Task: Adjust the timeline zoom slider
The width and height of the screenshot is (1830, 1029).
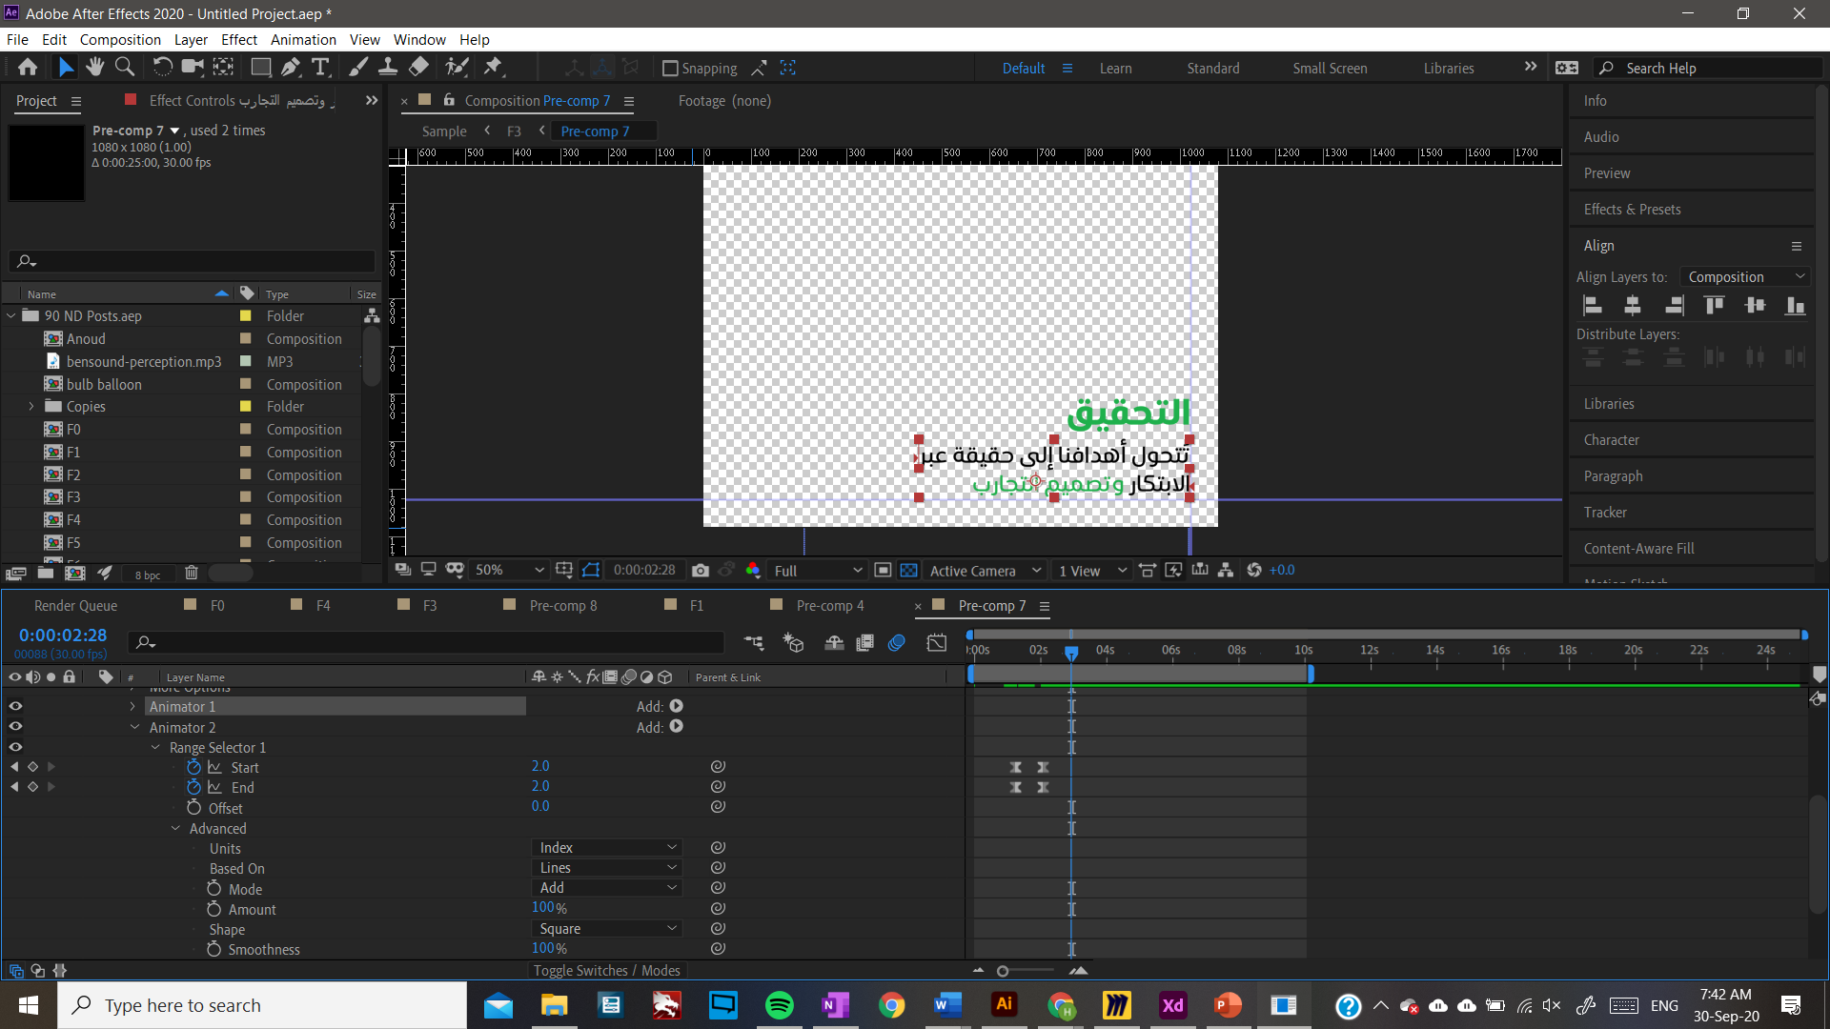Action: (1003, 971)
